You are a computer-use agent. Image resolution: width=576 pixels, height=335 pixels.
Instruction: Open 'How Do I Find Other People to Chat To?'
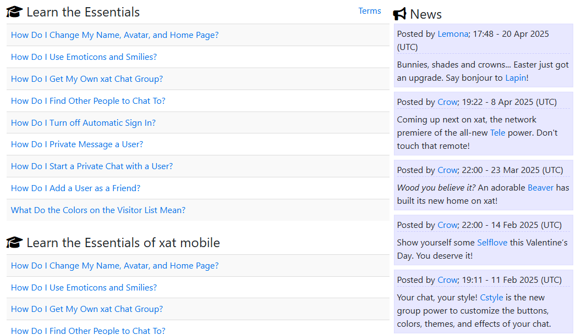pyautogui.click(x=88, y=101)
